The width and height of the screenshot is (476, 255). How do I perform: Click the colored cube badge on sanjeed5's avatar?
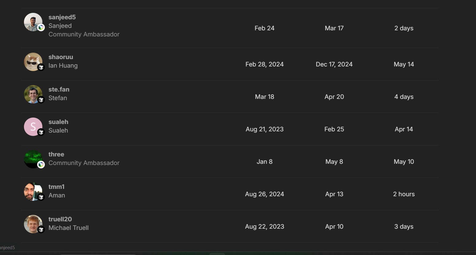(x=41, y=28)
